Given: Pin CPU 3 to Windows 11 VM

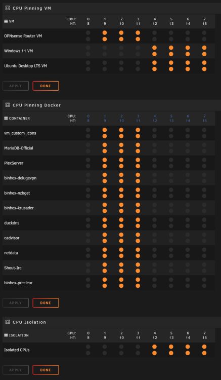Looking at the screenshot, I should (138, 48).
